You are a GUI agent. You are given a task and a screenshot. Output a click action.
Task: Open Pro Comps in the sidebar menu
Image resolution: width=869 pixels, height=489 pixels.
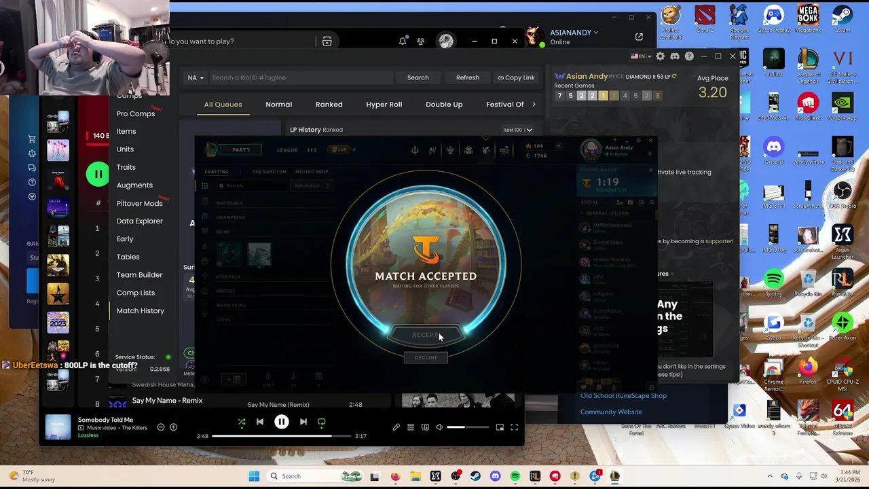point(136,113)
